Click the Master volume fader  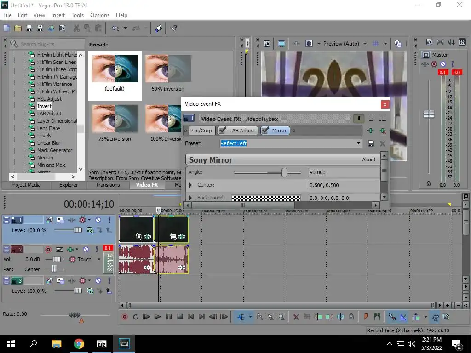point(429,114)
